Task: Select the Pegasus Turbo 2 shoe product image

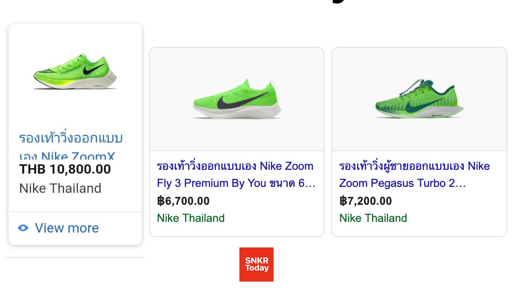Action: tap(419, 99)
